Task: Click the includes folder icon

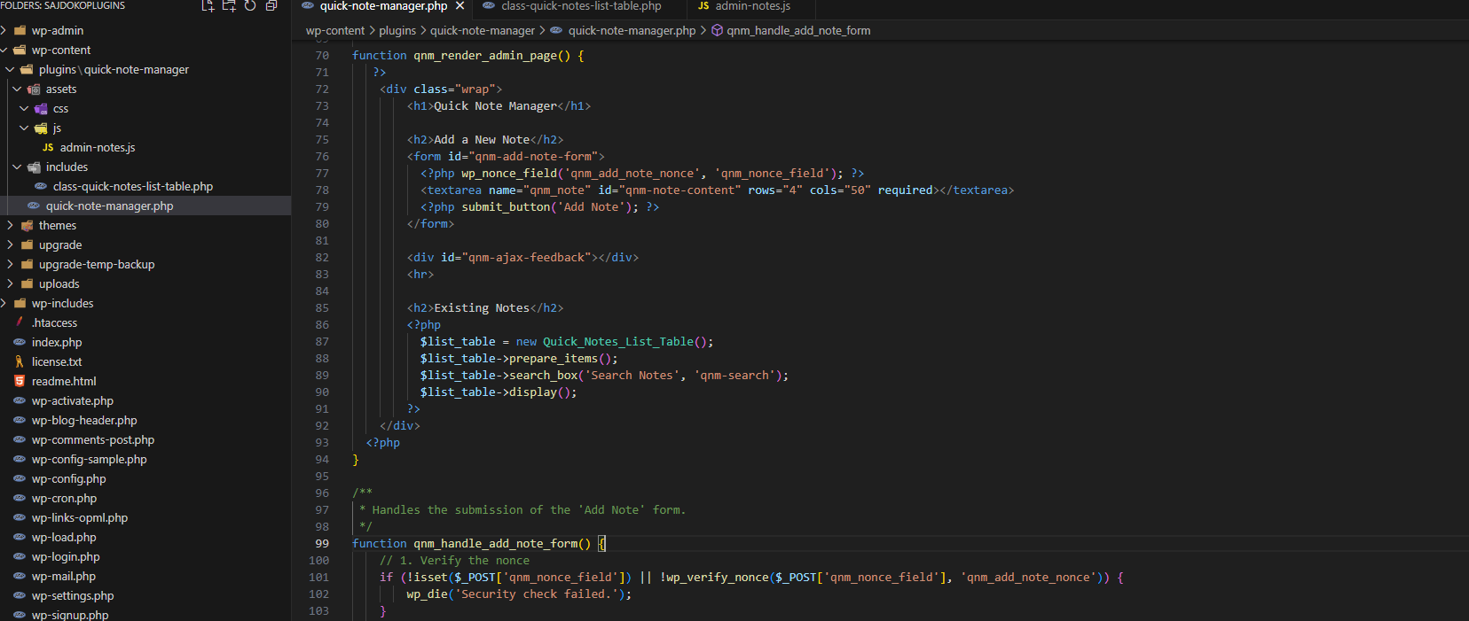Action: point(34,167)
